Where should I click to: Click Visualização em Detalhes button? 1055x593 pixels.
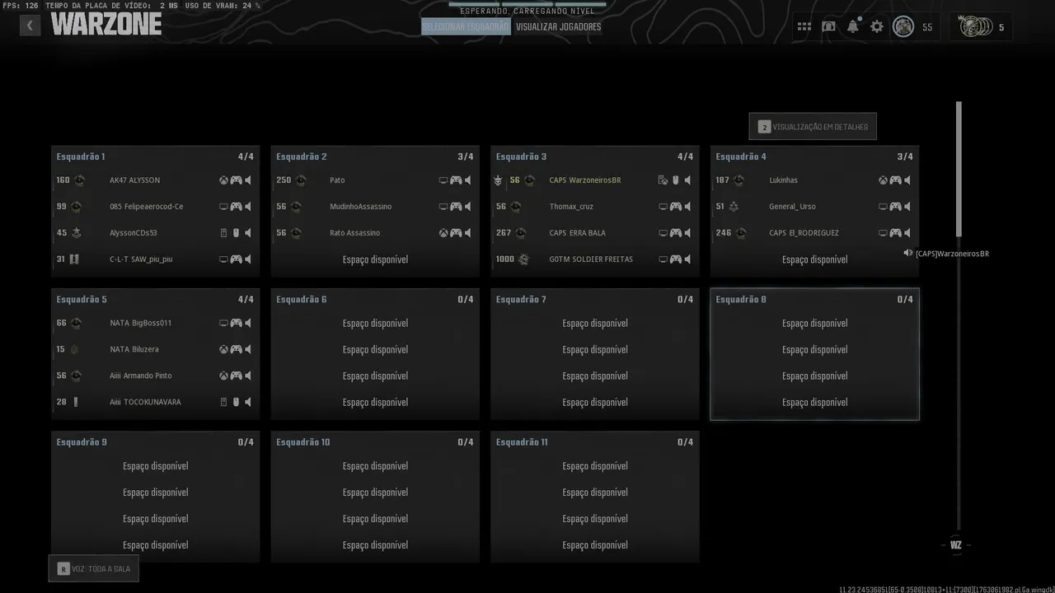point(813,127)
